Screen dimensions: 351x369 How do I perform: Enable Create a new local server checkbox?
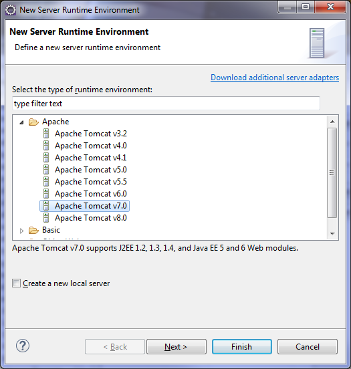click(16, 283)
